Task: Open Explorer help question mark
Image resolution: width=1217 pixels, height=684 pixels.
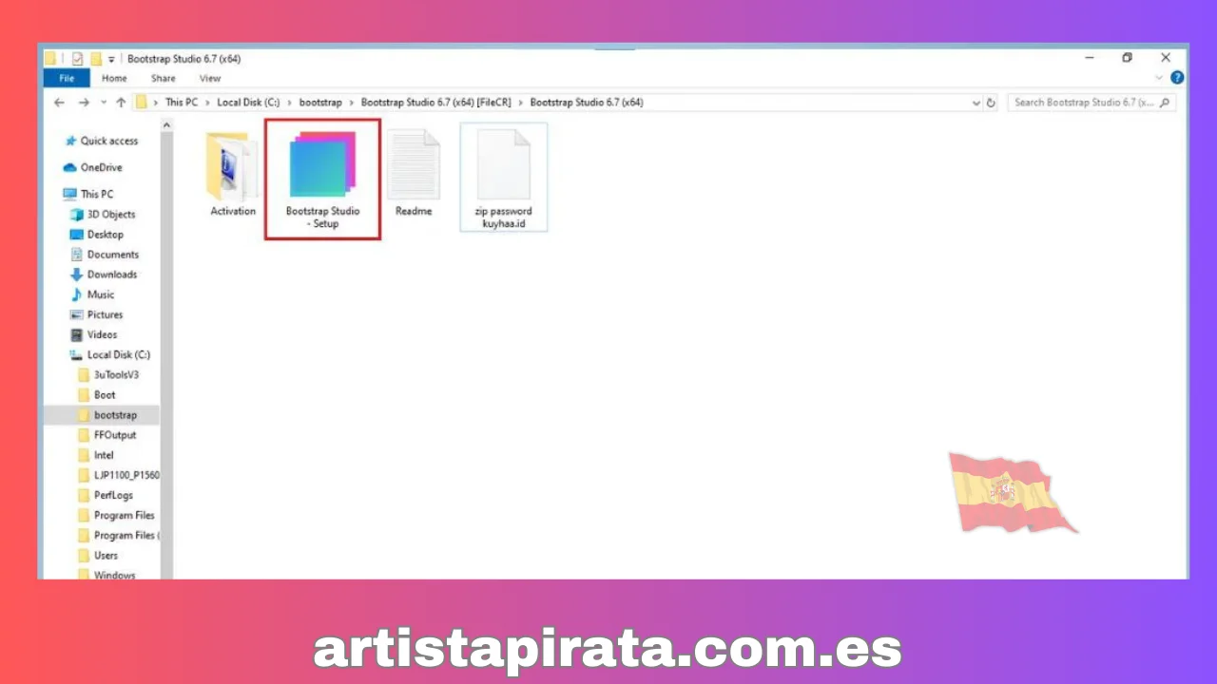Action: point(1177,78)
